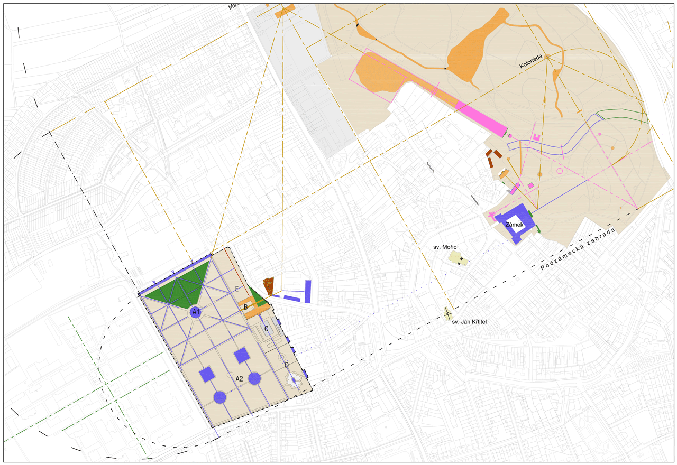Click the brown trapezoid shape east of the garden
Image resolution: width=677 pixels, height=465 pixels.
pyautogui.click(x=269, y=285)
